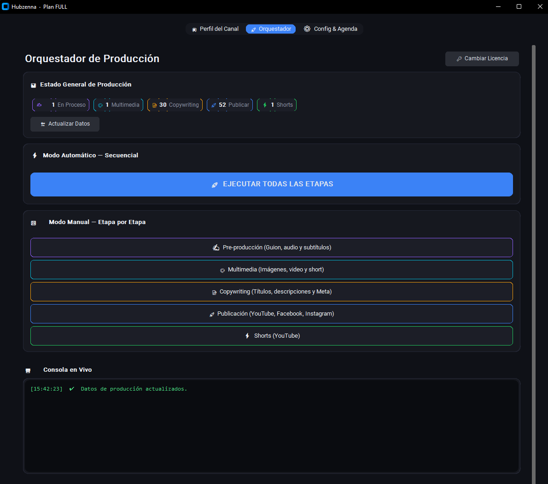Start the Pre-producción stage
Image resolution: width=548 pixels, height=484 pixels.
tap(272, 248)
